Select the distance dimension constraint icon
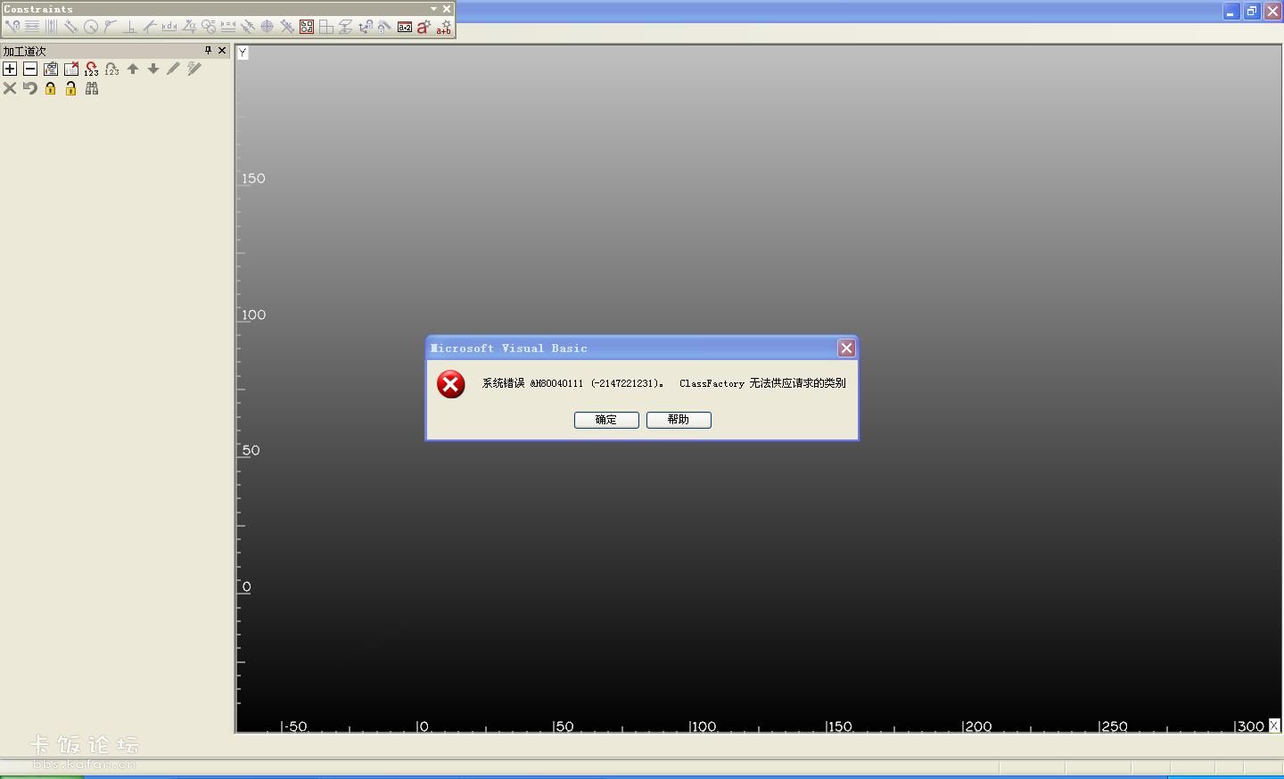Image resolution: width=1284 pixels, height=779 pixels. pyautogui.click(x=169, y=27)
